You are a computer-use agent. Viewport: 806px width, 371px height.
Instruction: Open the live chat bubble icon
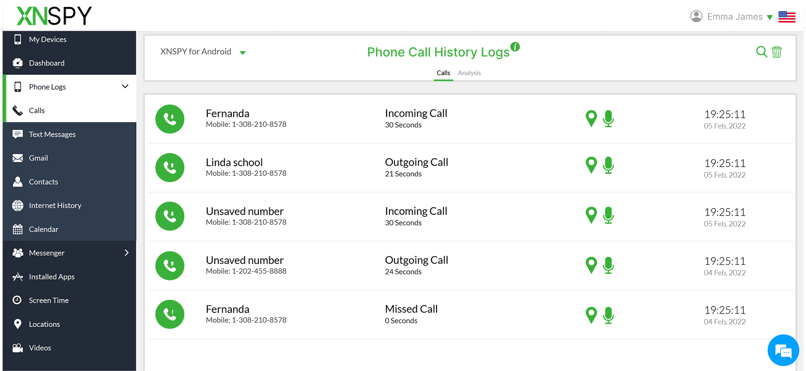[x=783, y=350]
